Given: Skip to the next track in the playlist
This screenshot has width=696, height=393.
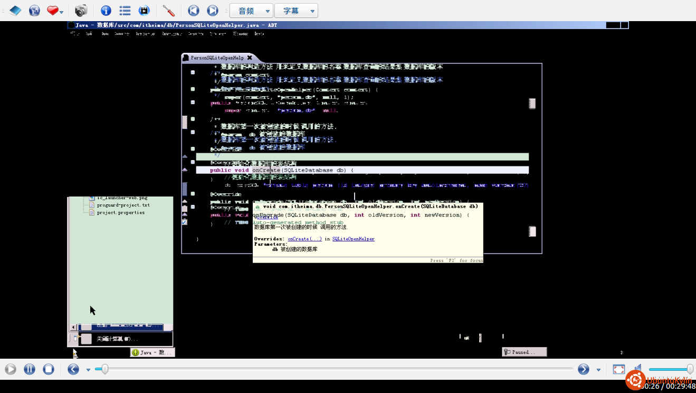Looking at the screenshot, I should (213, 11).
